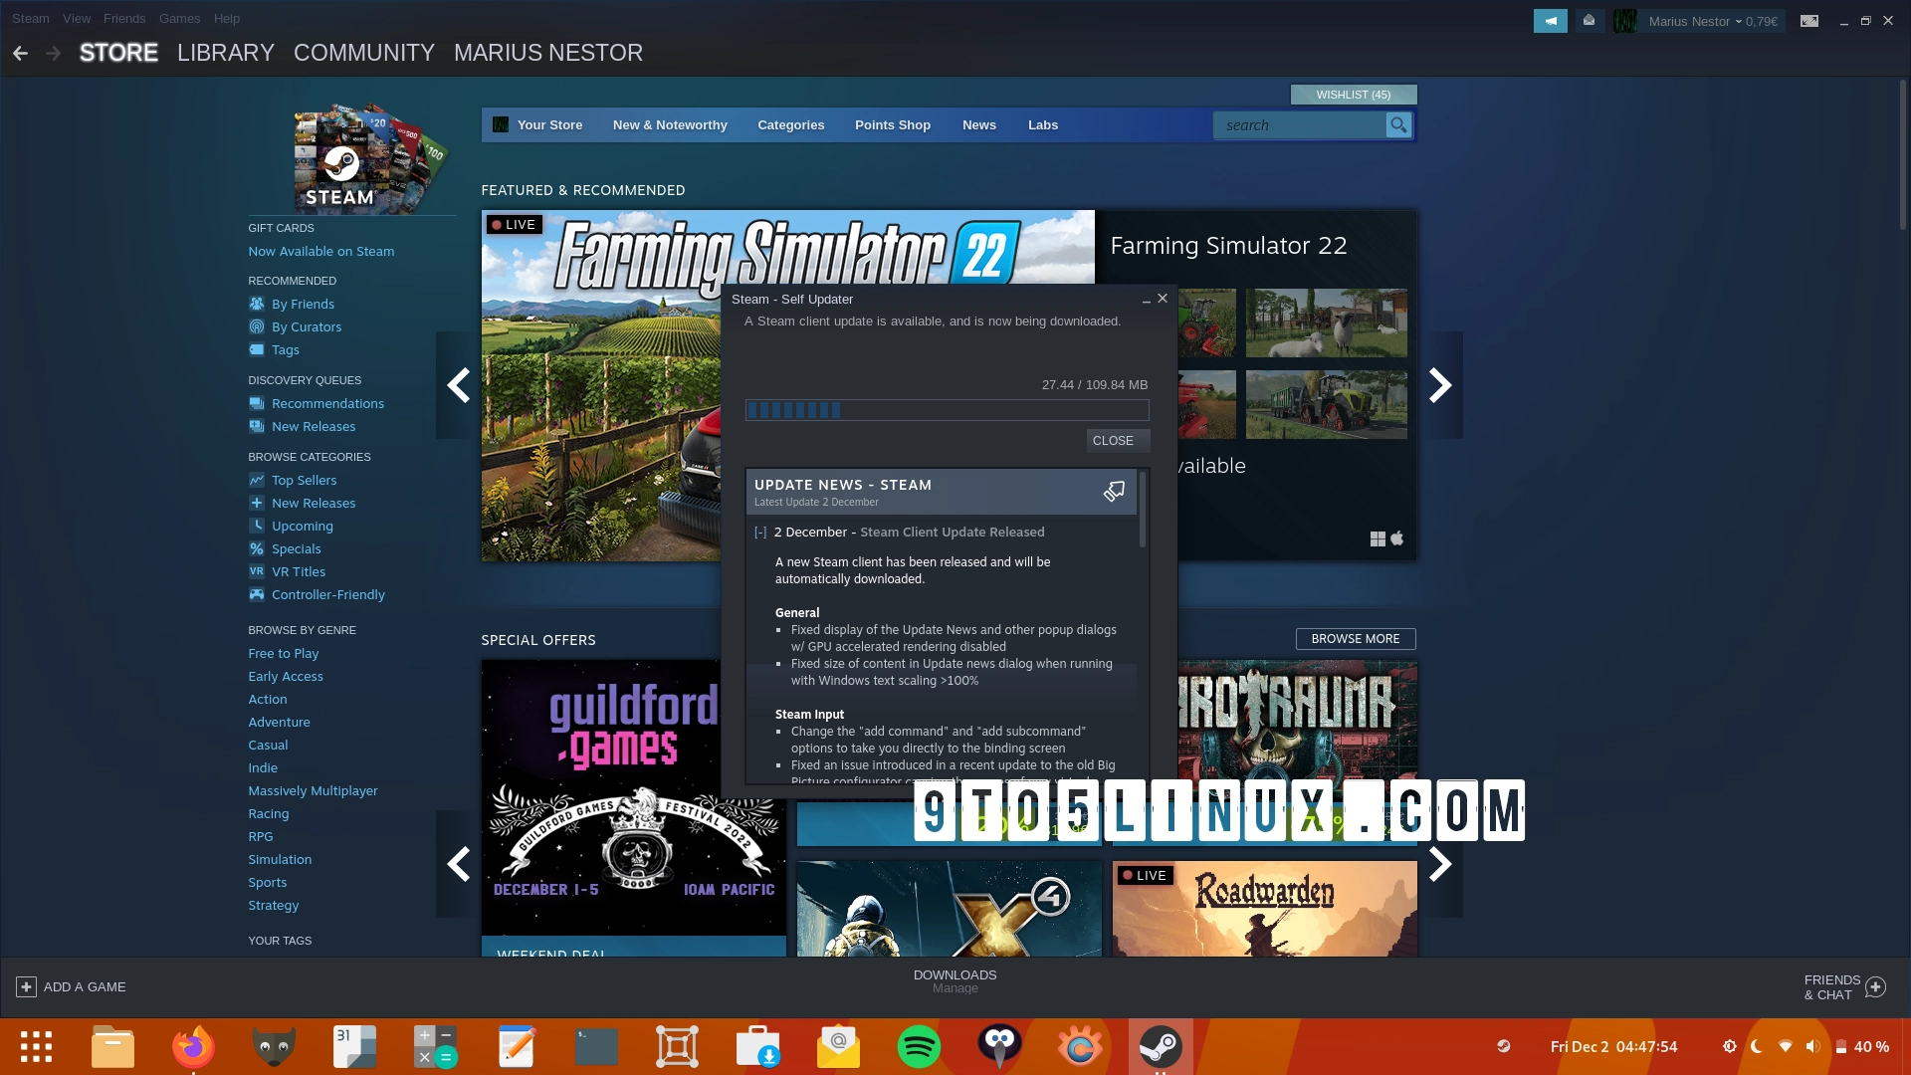This screenshot has width=1911, height=1075.
Task: Click the client update download progress bar
Action: tap(946, 410)
